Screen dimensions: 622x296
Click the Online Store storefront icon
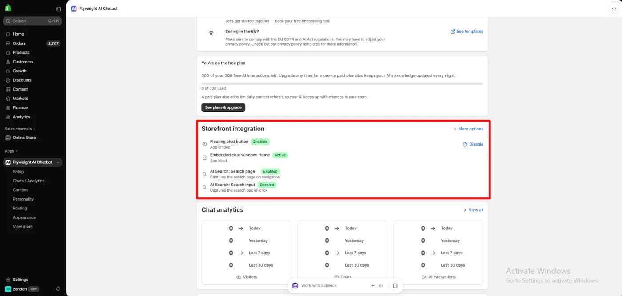coord(8,138)
